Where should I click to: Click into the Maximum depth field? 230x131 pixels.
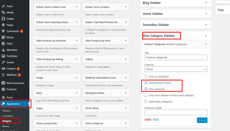click(176, 112)
